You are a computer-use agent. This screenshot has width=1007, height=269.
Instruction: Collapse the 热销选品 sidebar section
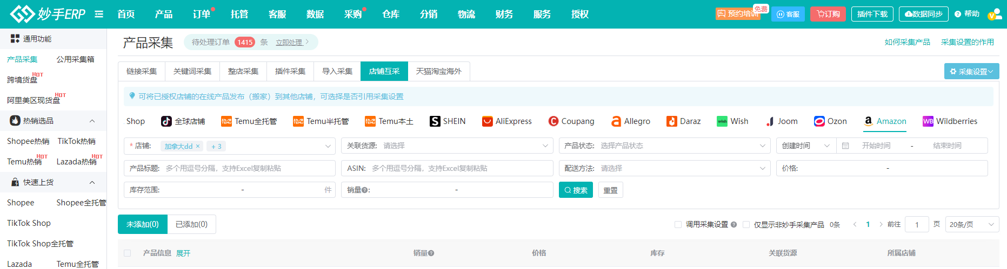pos(92,121)
